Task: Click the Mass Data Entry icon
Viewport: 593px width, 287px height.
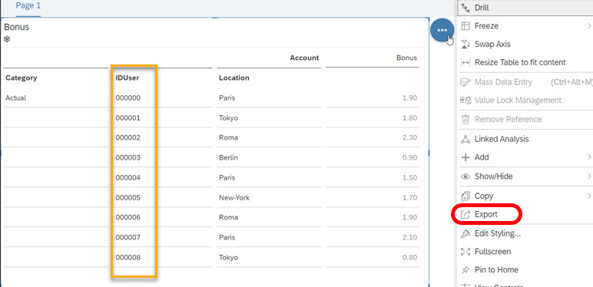Action: click(x=465, y=82)
